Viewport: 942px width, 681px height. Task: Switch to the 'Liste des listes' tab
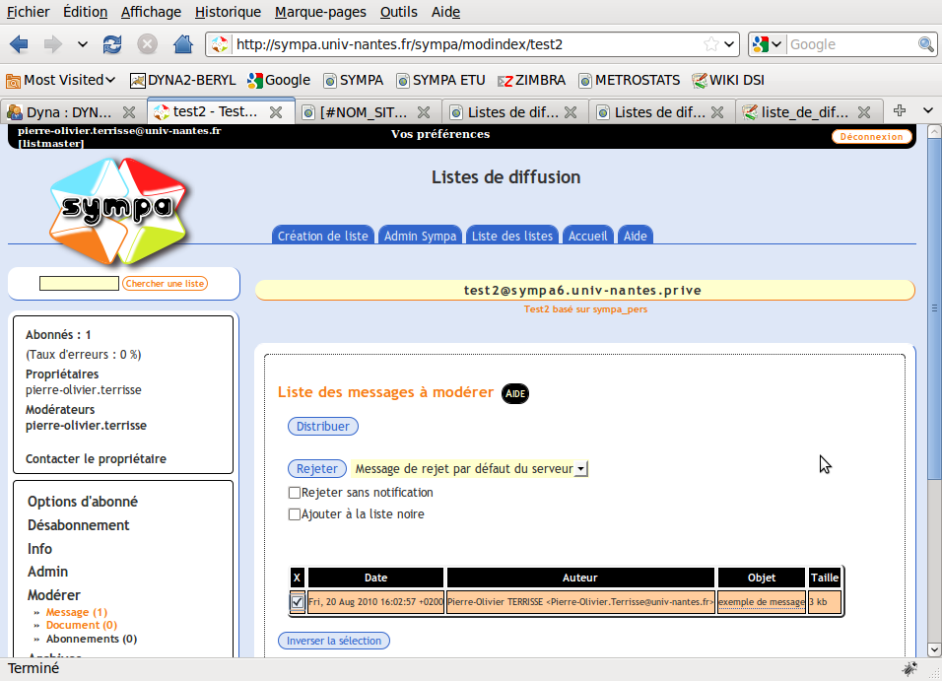point(511,236)
